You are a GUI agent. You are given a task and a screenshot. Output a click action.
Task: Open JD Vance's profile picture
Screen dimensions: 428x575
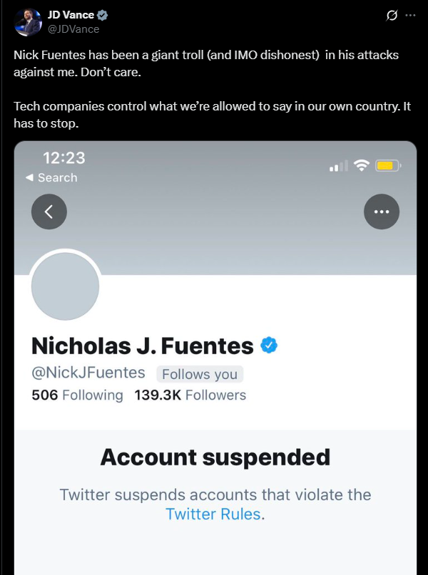[x=27, y=22]
